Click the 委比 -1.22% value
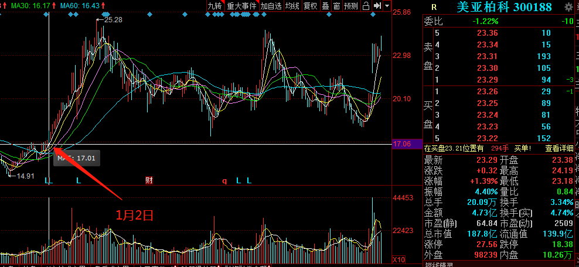Screen dimensions: 579x267 point(486,21)
